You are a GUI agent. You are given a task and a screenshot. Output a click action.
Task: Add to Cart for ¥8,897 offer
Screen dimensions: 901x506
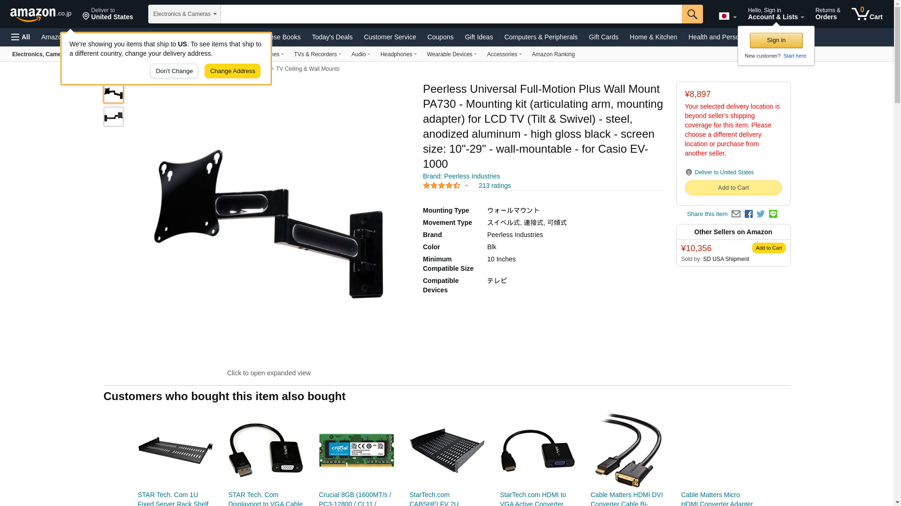click(x=733, y=188)
